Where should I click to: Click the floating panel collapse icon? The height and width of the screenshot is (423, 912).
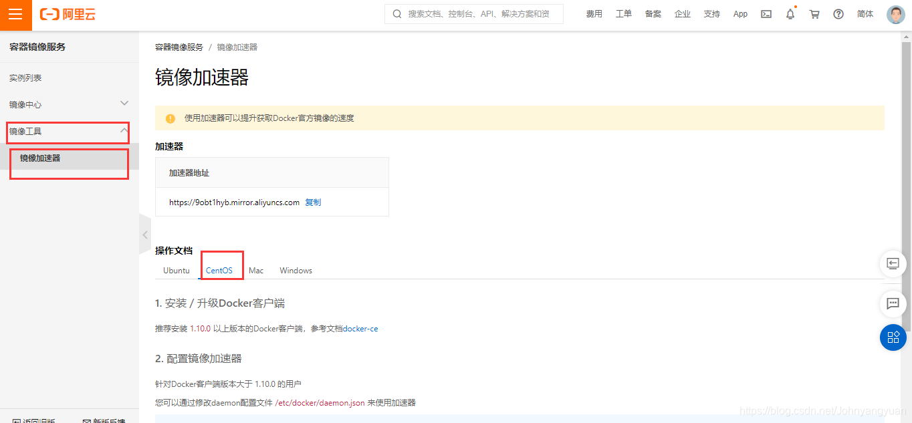(893, 263)
